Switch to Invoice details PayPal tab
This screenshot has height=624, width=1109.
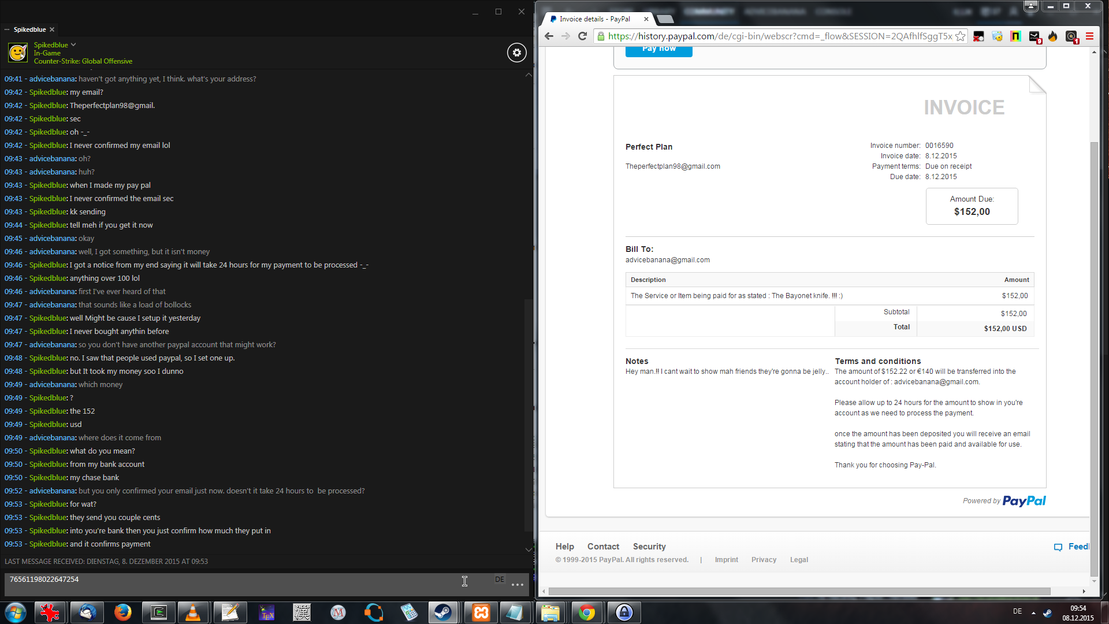(x=595, y=19)
